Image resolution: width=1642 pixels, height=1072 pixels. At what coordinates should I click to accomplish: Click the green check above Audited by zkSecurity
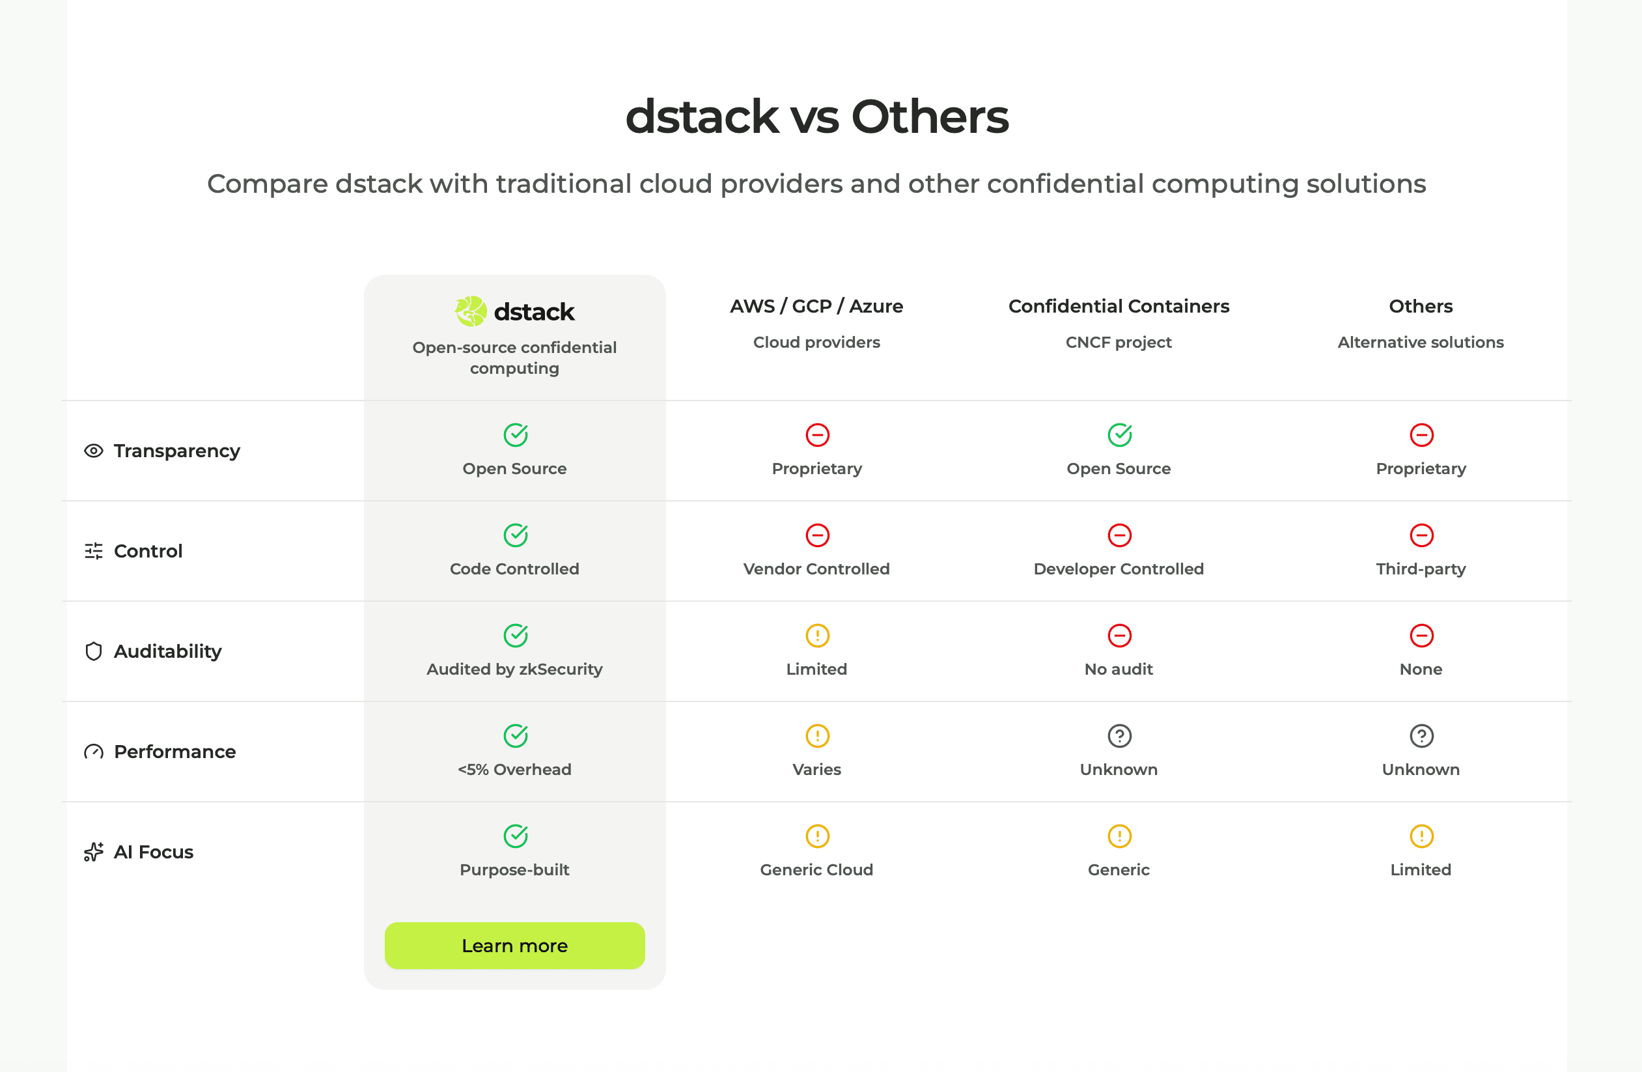coord(516,635)
